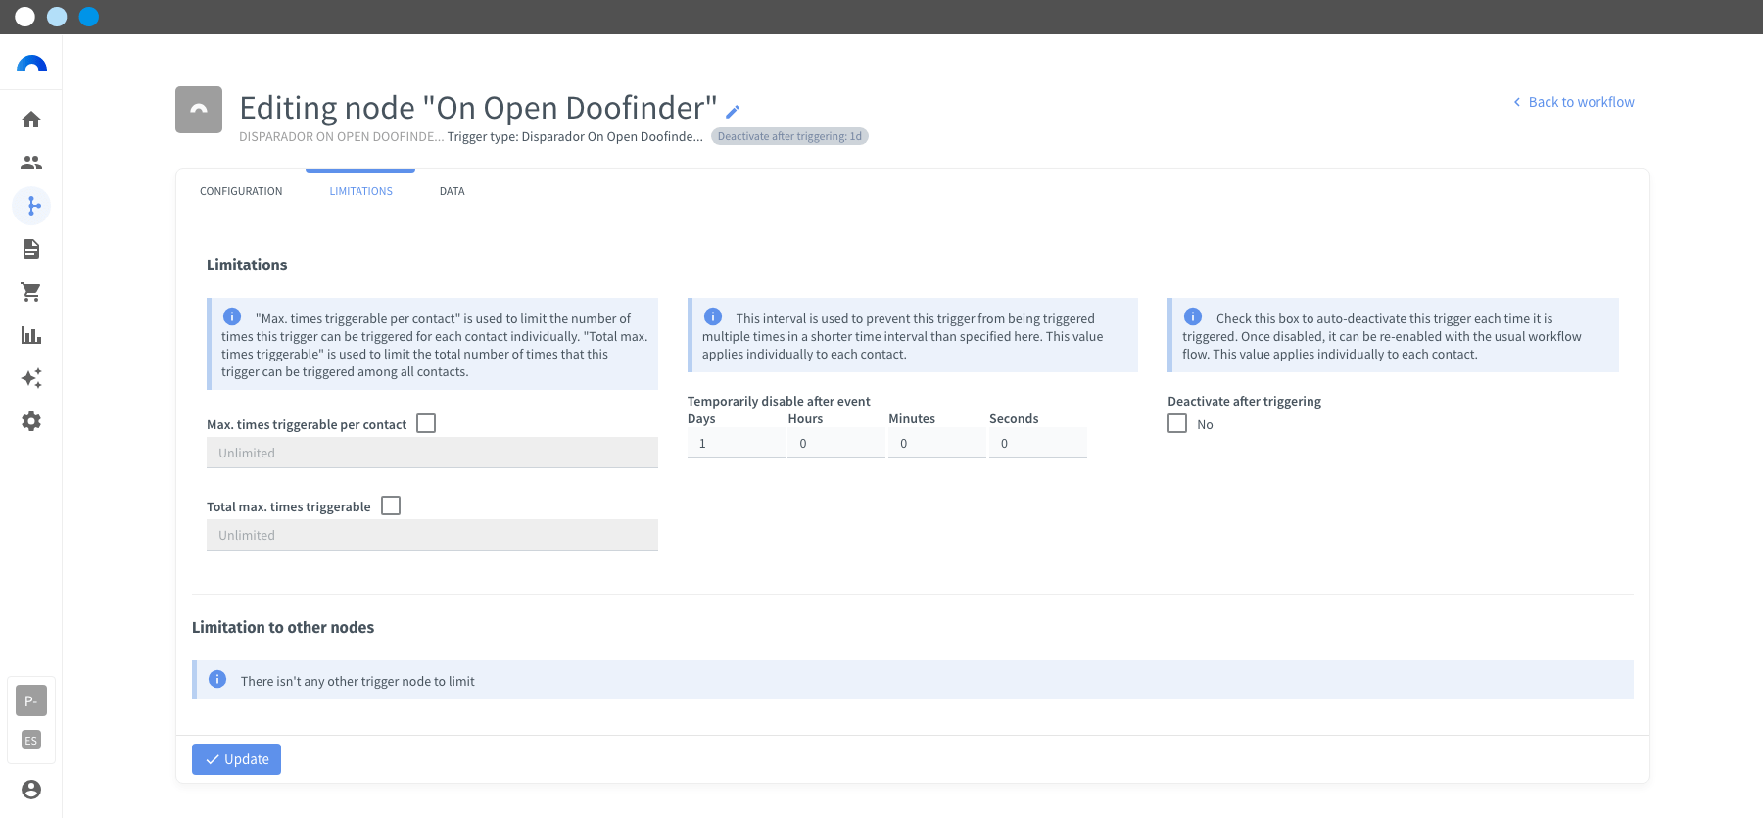This screenshot has height=818, width=1763.
Task: Click the bright blue window control dot
Action: coord(89,17)
